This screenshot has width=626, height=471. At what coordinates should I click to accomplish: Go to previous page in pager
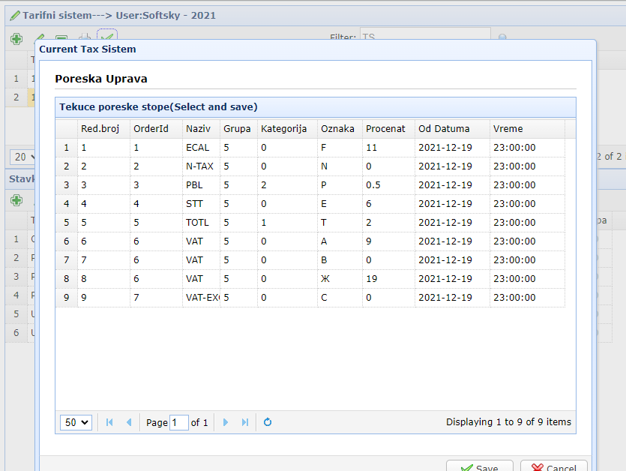pyautogui.click(x=129, y=422)
